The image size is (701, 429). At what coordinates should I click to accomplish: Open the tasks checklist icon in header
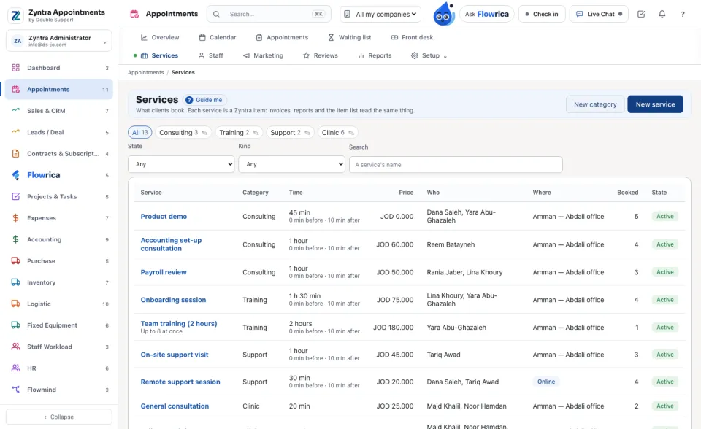tap(641, 15)
